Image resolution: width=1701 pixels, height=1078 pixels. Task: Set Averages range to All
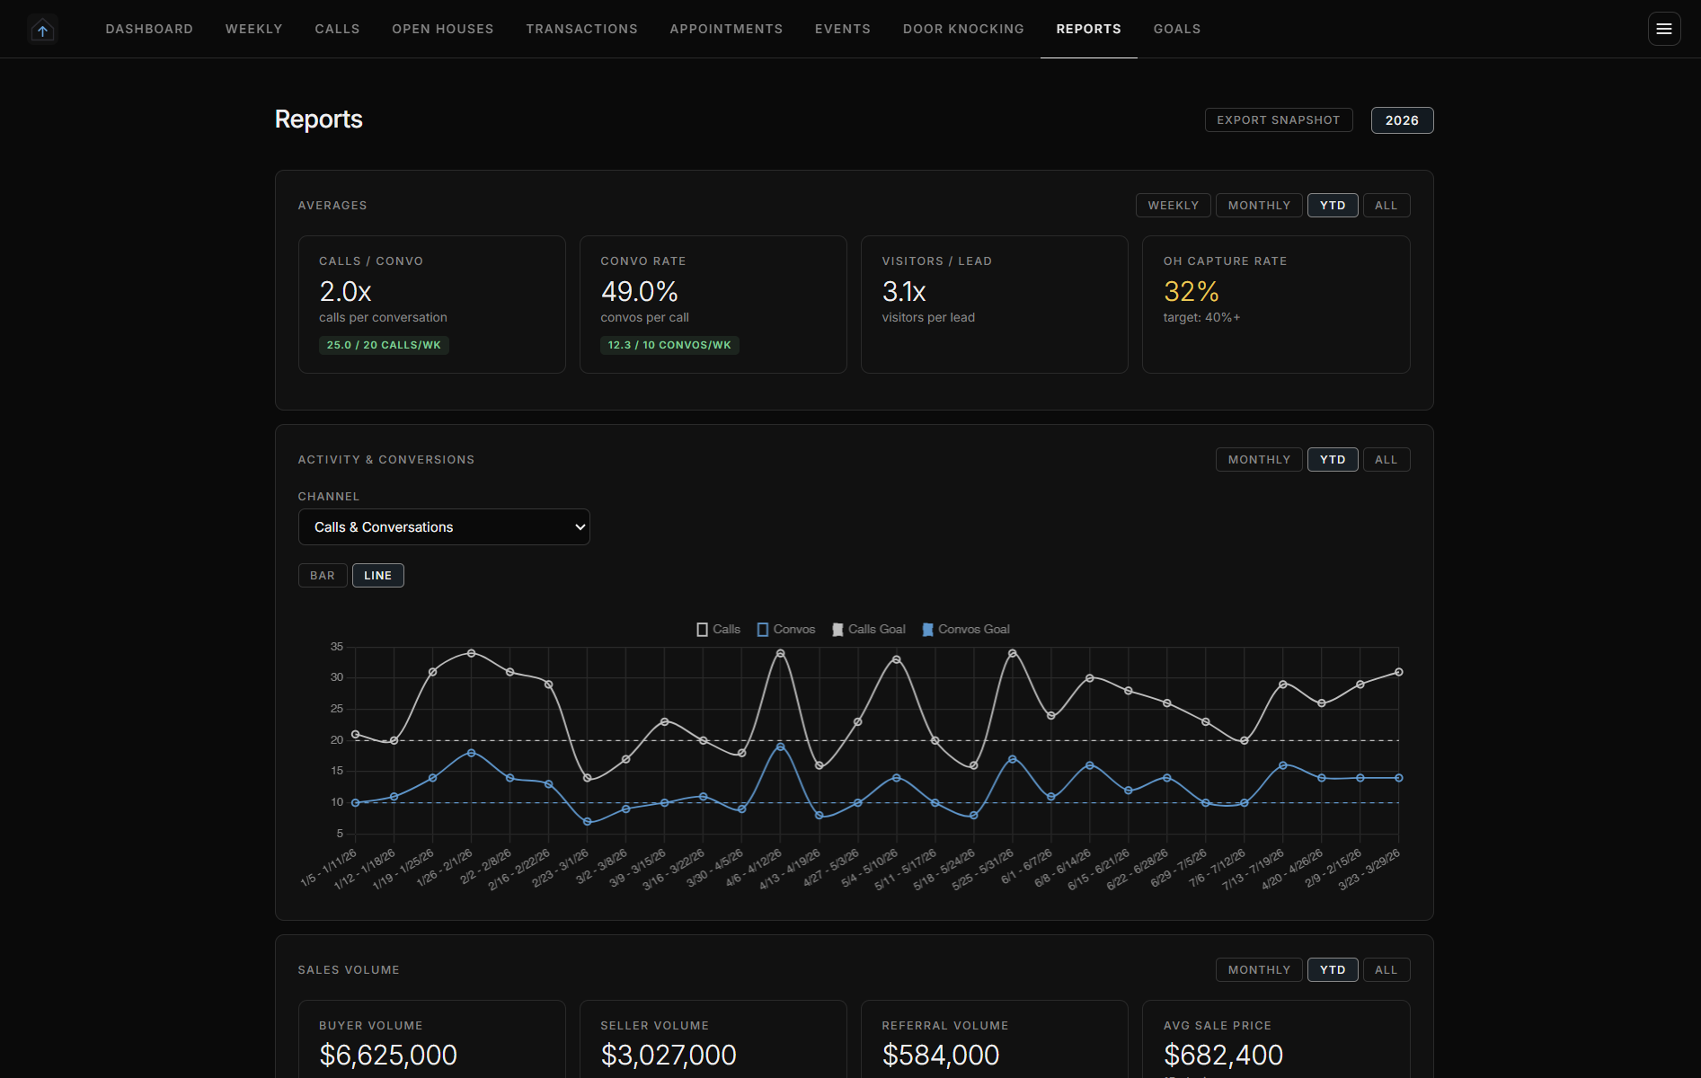[x=1386, y=206]
